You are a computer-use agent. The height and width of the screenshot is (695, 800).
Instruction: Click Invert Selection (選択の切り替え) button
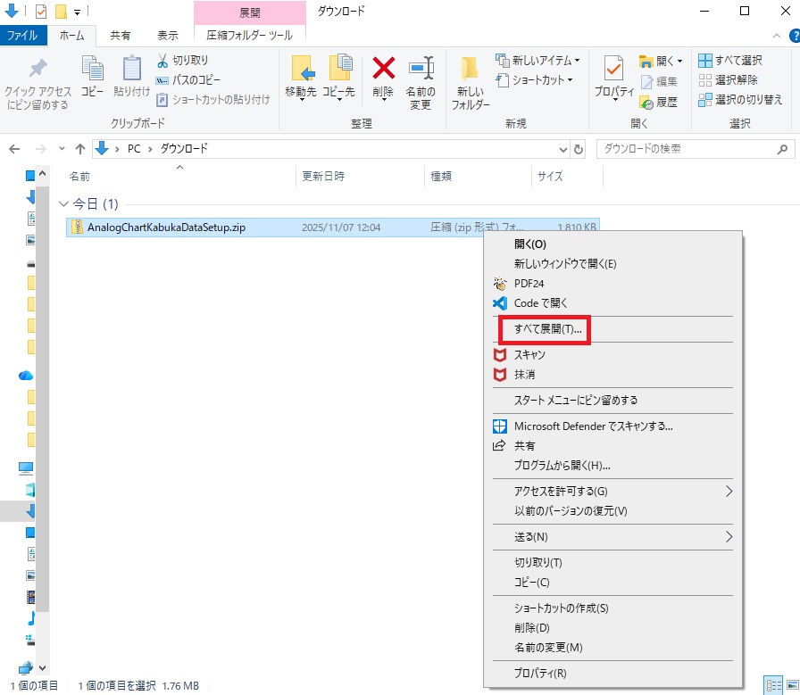pos(740,100)
